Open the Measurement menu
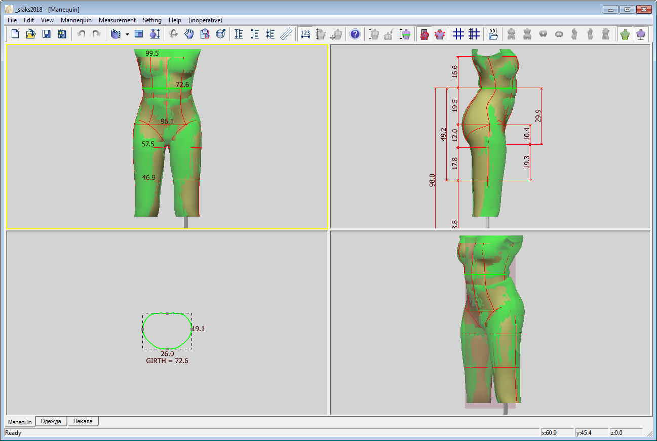The width and height of the screenshot is (657, 441). pos(117,20)
